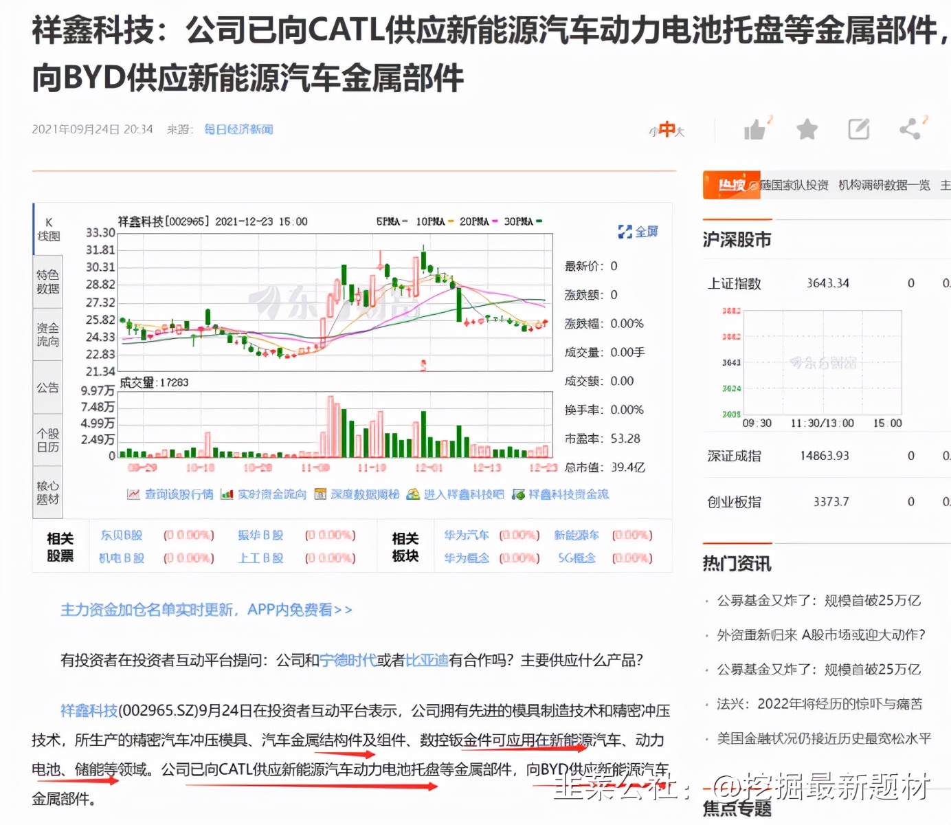Open related stock 东贝B股
This screenshot has height=825, width=951.
coord(122,535)
